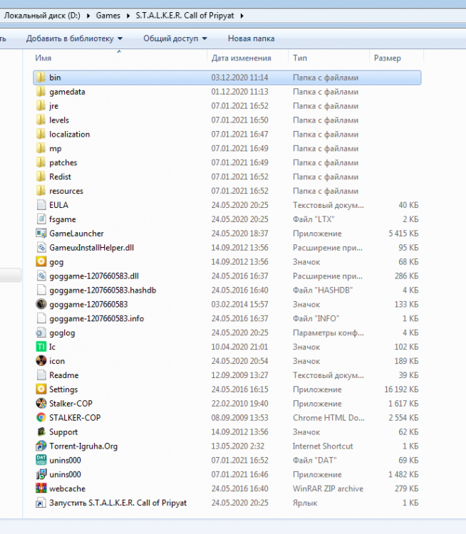The image size is (466, 534).
Task: Open the Общий доступ dropdown
Action: pyautogui.click(x=175, y=38)
